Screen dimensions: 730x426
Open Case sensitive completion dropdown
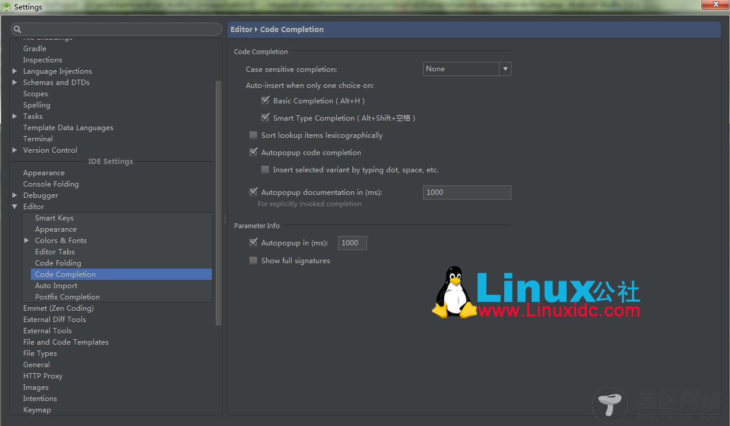[467, 69]
